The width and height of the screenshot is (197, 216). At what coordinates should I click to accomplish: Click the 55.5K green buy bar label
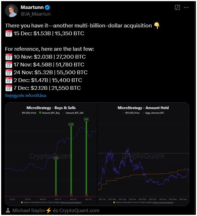tap(86, 119)
